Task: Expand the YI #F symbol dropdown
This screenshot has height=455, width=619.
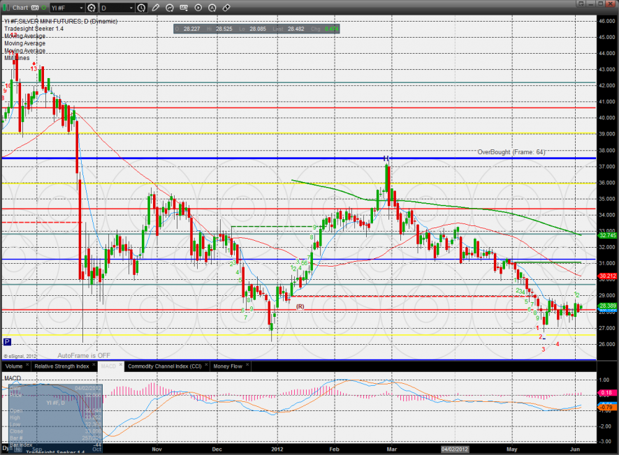Action: 81,8
